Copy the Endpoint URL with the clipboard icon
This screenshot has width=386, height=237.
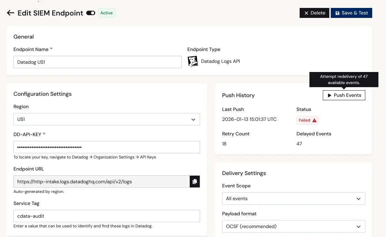[x=195, y=182]
